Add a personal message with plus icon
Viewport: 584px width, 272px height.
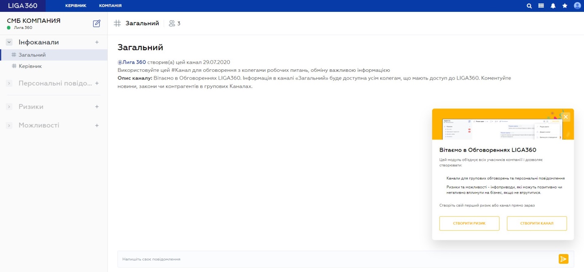coord(97,83)
